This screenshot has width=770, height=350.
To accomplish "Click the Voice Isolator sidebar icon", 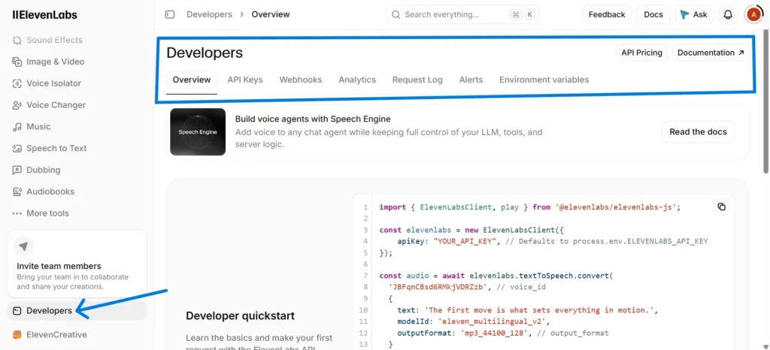I will point(17,83).
